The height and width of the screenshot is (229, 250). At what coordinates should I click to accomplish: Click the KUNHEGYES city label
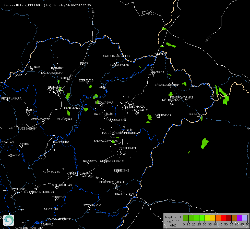pyautogui.click(x=51, y=172)
